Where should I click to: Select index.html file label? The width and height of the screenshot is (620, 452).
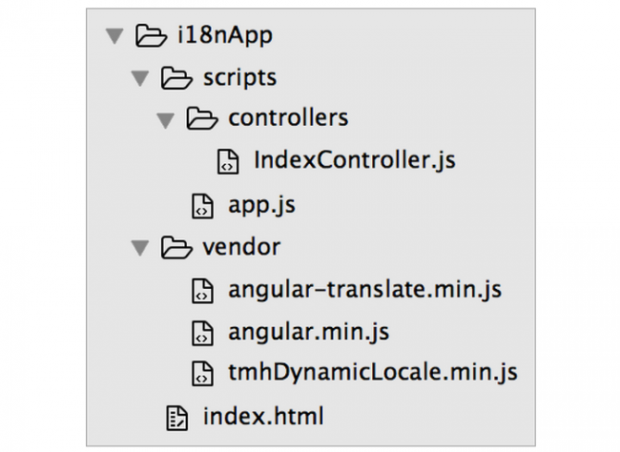coord(263,417)
